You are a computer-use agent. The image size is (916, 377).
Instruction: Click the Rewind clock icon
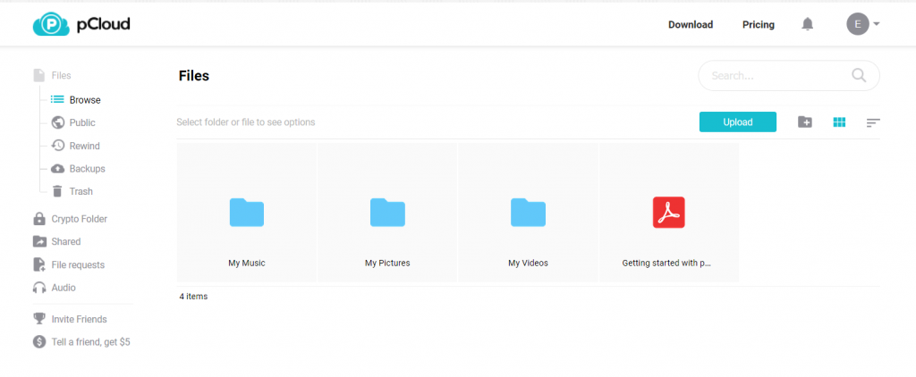(57, 146)
